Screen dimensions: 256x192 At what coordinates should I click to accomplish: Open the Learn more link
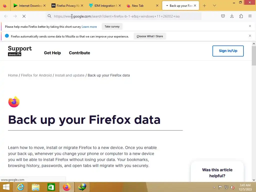(89, 26)
